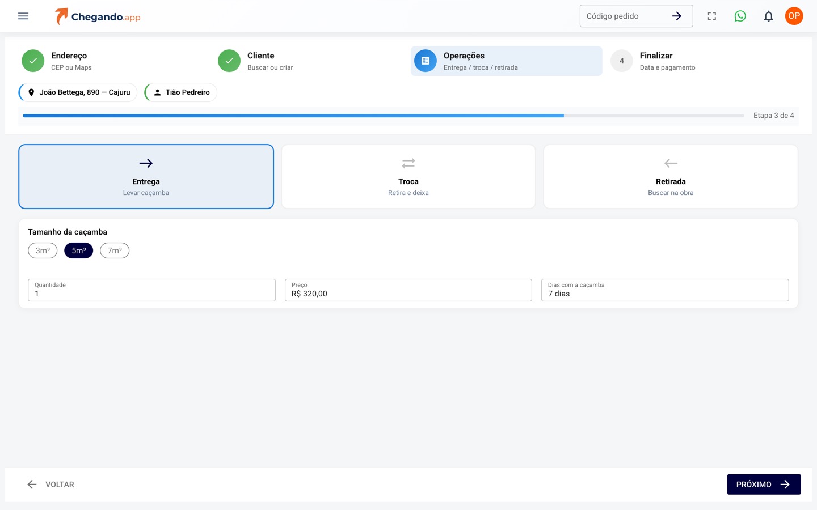
Task: Click green check icon for Cliente step
Action: pyautogui.click(x=229, y=61)
